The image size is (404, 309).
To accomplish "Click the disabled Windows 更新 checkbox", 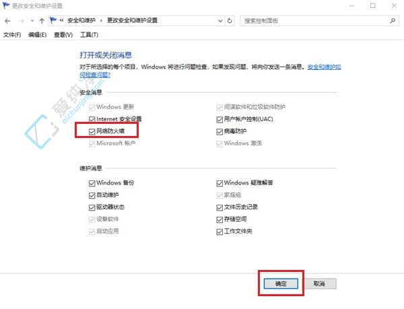I will pyautogui.click(x=92, y=107).
